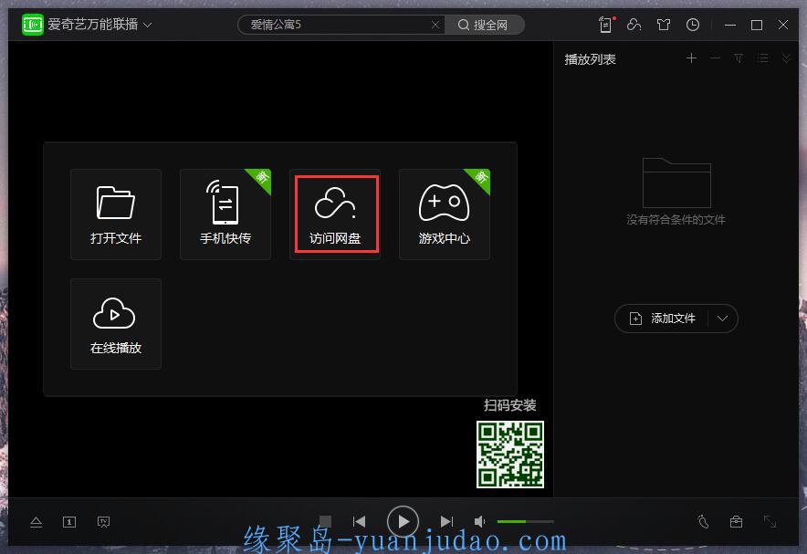The height and width of the screenshot is (554, 807).
Task: Click the green QR code image
Action: (510, 455)
